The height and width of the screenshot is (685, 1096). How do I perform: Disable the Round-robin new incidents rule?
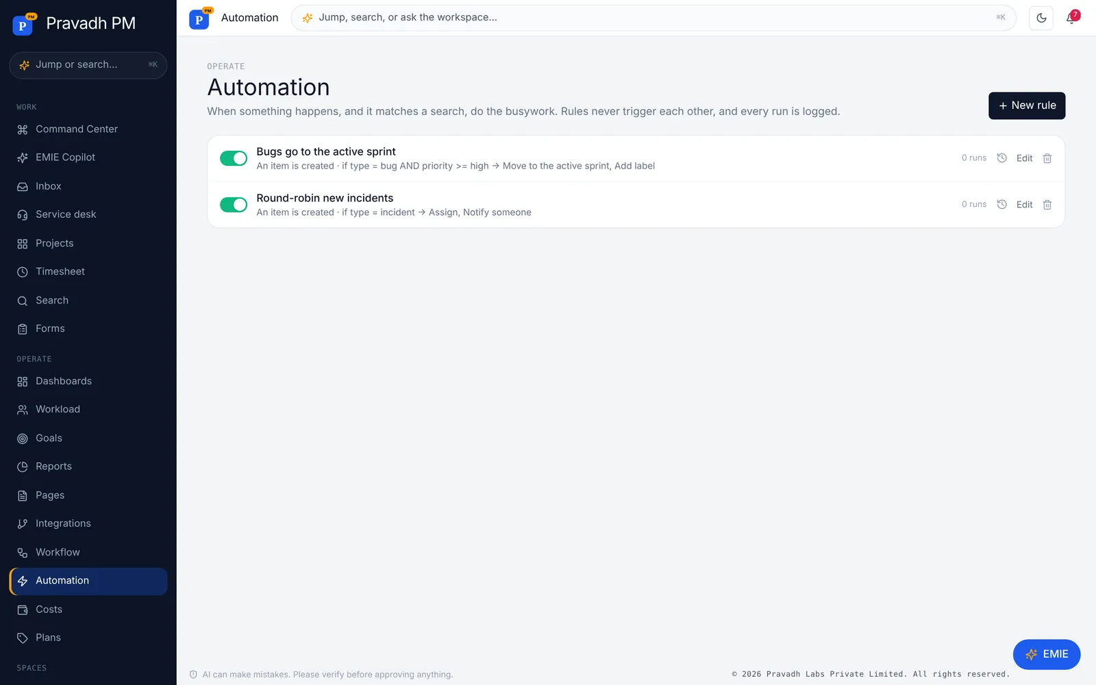234,205
